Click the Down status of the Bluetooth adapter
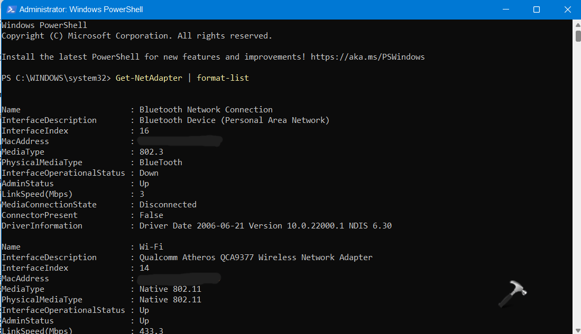Viewport: 581px width, 334px height. point(149,173)
